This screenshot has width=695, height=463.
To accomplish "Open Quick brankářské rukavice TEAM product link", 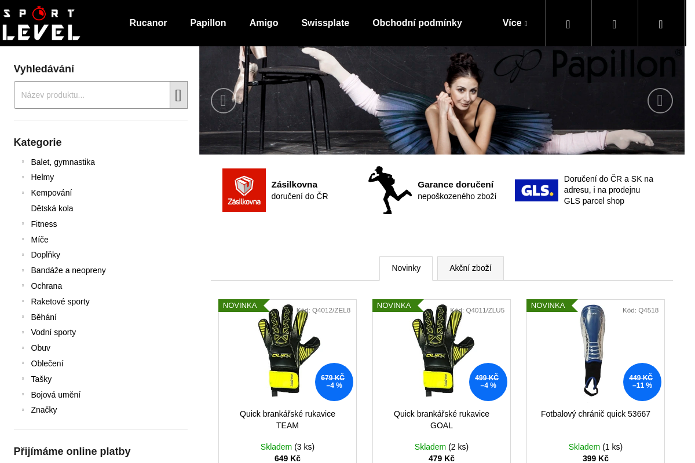I will pos(287,420).
